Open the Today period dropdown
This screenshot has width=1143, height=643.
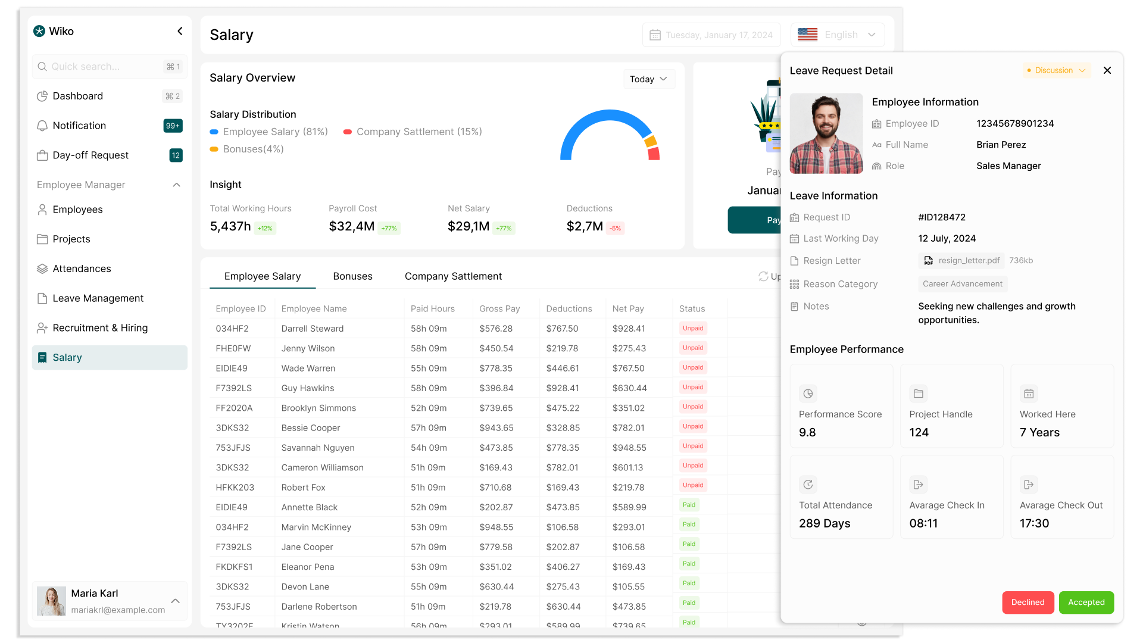(x=648, y=79)
